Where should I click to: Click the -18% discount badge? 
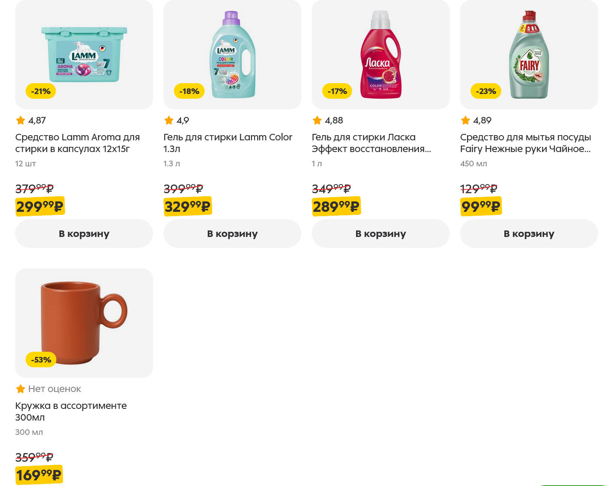pyautogui.click(x=189, y=91)
